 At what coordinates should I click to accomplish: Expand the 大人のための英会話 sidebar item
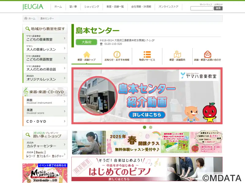[x=45, y=68]
